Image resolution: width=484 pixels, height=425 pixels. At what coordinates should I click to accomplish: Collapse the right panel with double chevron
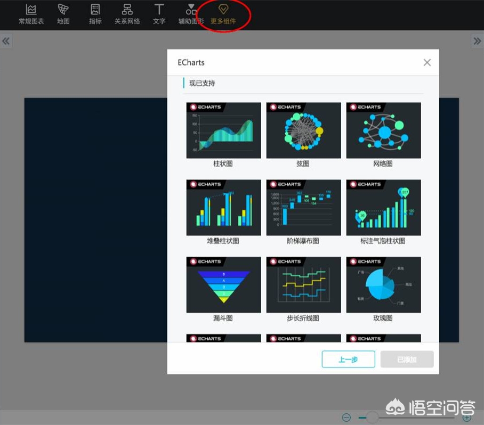pyautogui.click(x=477, y=41)
